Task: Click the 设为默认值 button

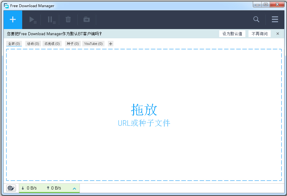Action: tap(232, 33)
